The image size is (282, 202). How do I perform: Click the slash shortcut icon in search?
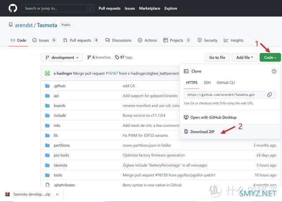90,8
